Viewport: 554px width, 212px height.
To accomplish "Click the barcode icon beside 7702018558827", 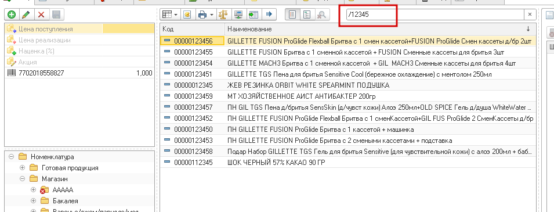I will tap(11, 73).
